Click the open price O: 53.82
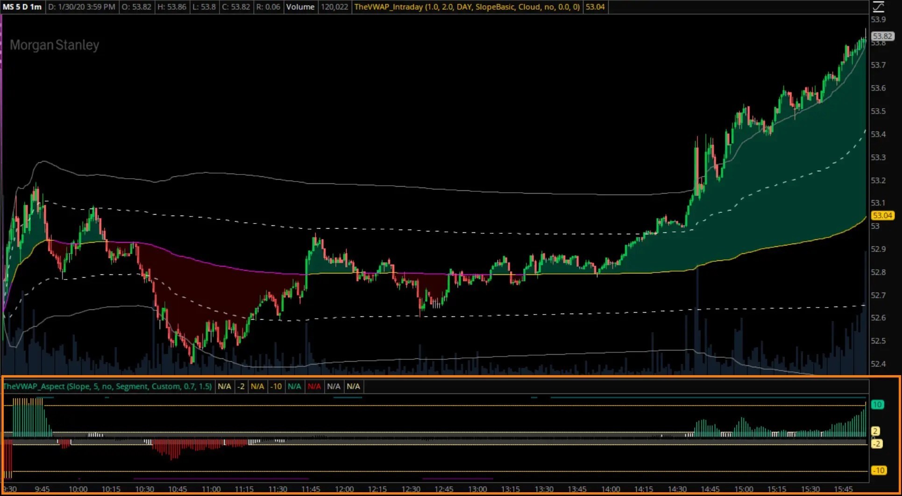The image size is (902, 496). (136, 7)
